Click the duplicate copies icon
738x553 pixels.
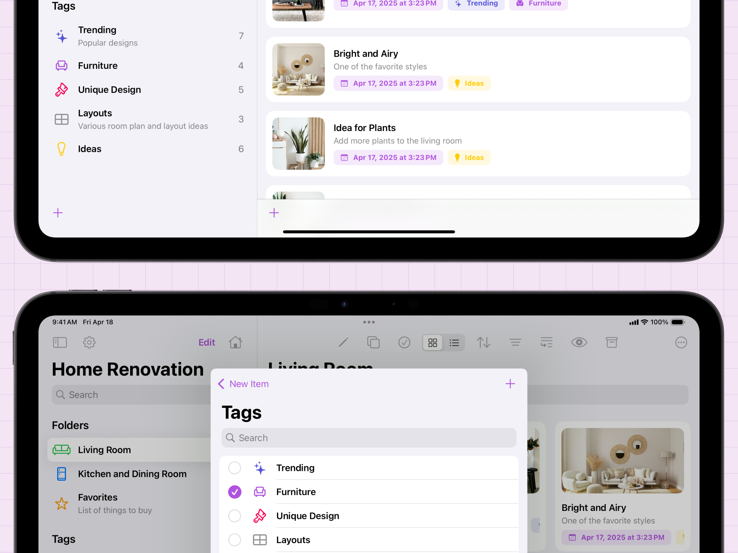(373, 342)
